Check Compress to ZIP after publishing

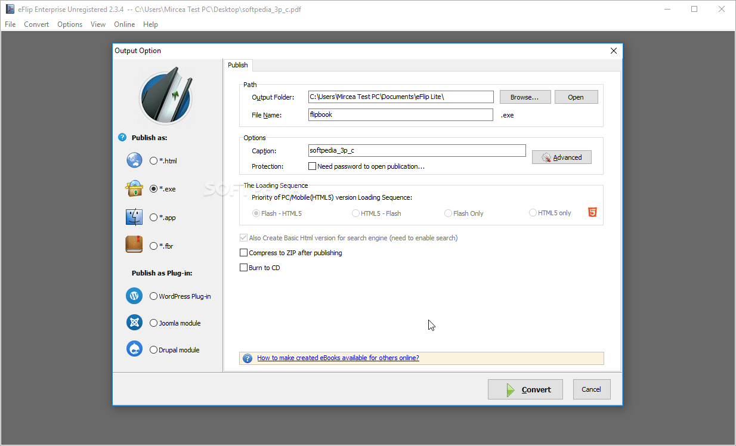point(243,253)
